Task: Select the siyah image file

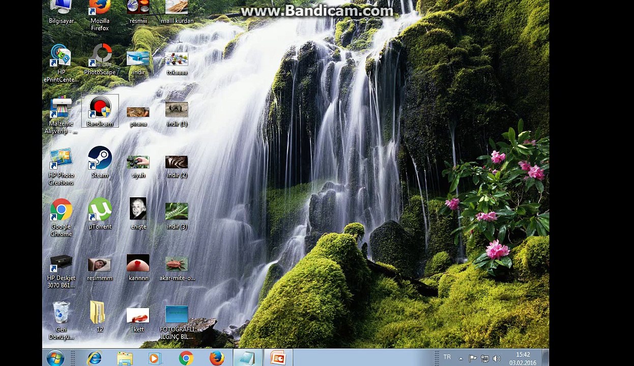Action: pos(138,167)
